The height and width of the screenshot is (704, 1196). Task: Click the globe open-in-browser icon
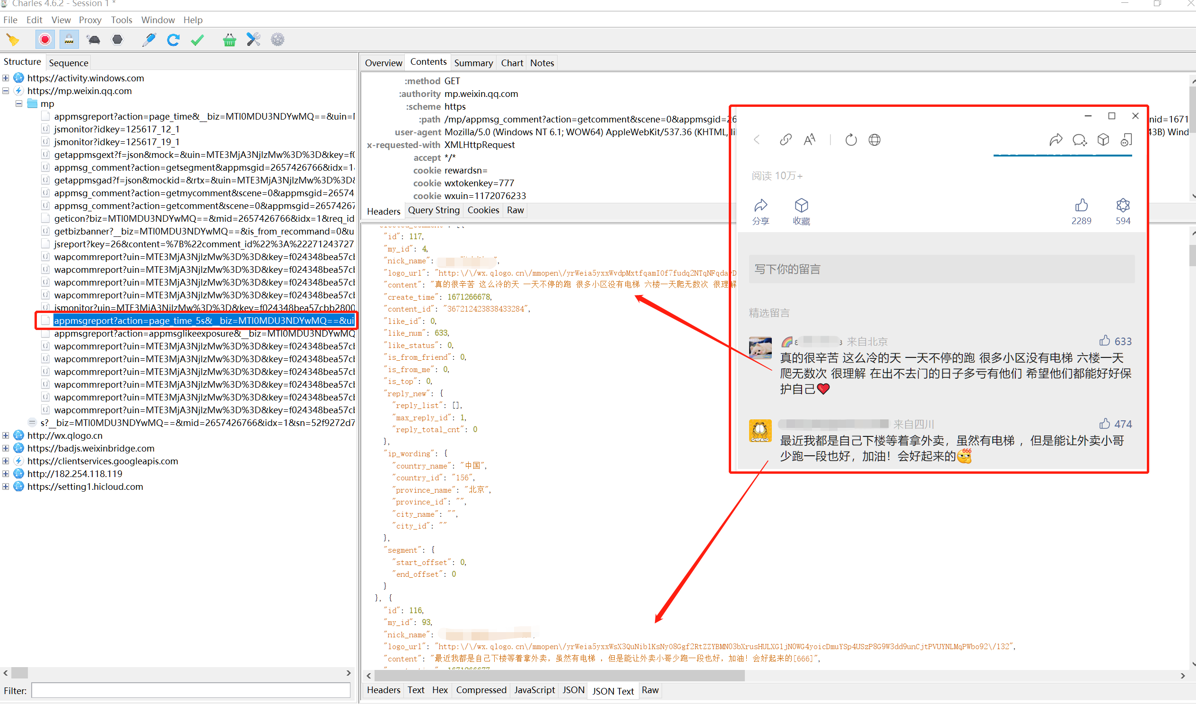pyautogui.click(x=875, y=140)
